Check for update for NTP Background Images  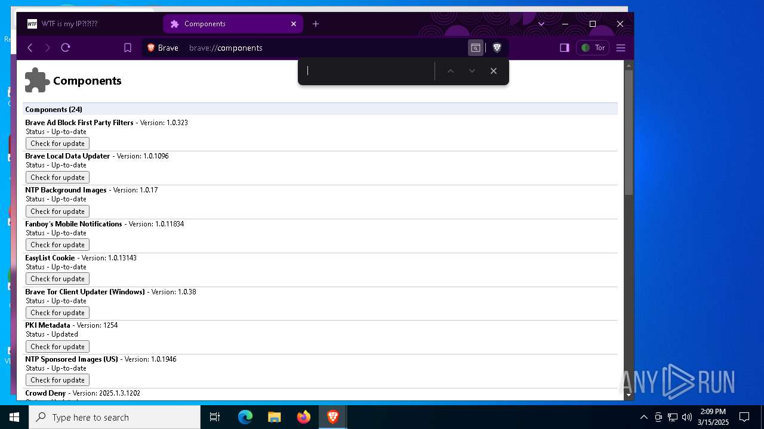[x=57, y=212]
